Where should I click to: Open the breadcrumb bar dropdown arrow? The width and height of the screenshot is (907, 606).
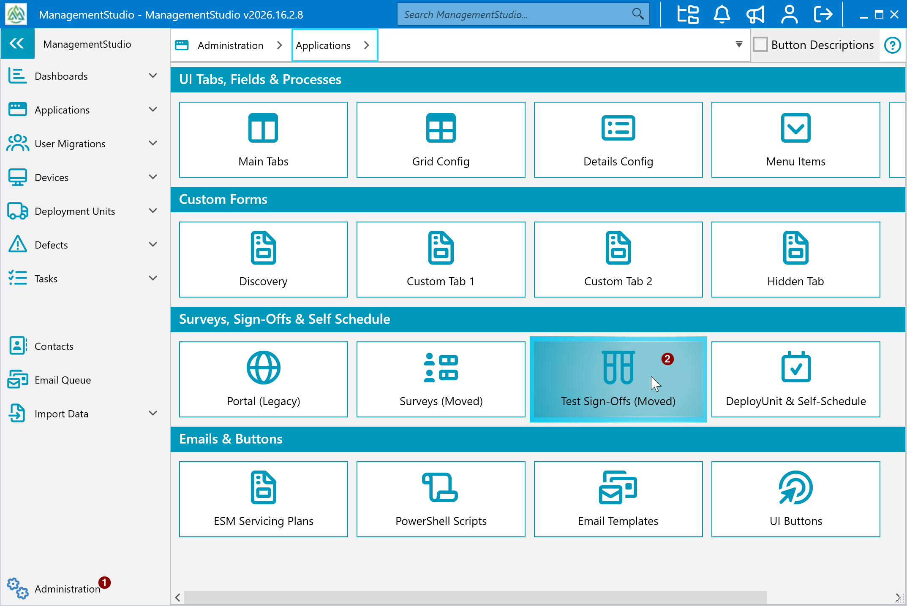tap(739, 44)
